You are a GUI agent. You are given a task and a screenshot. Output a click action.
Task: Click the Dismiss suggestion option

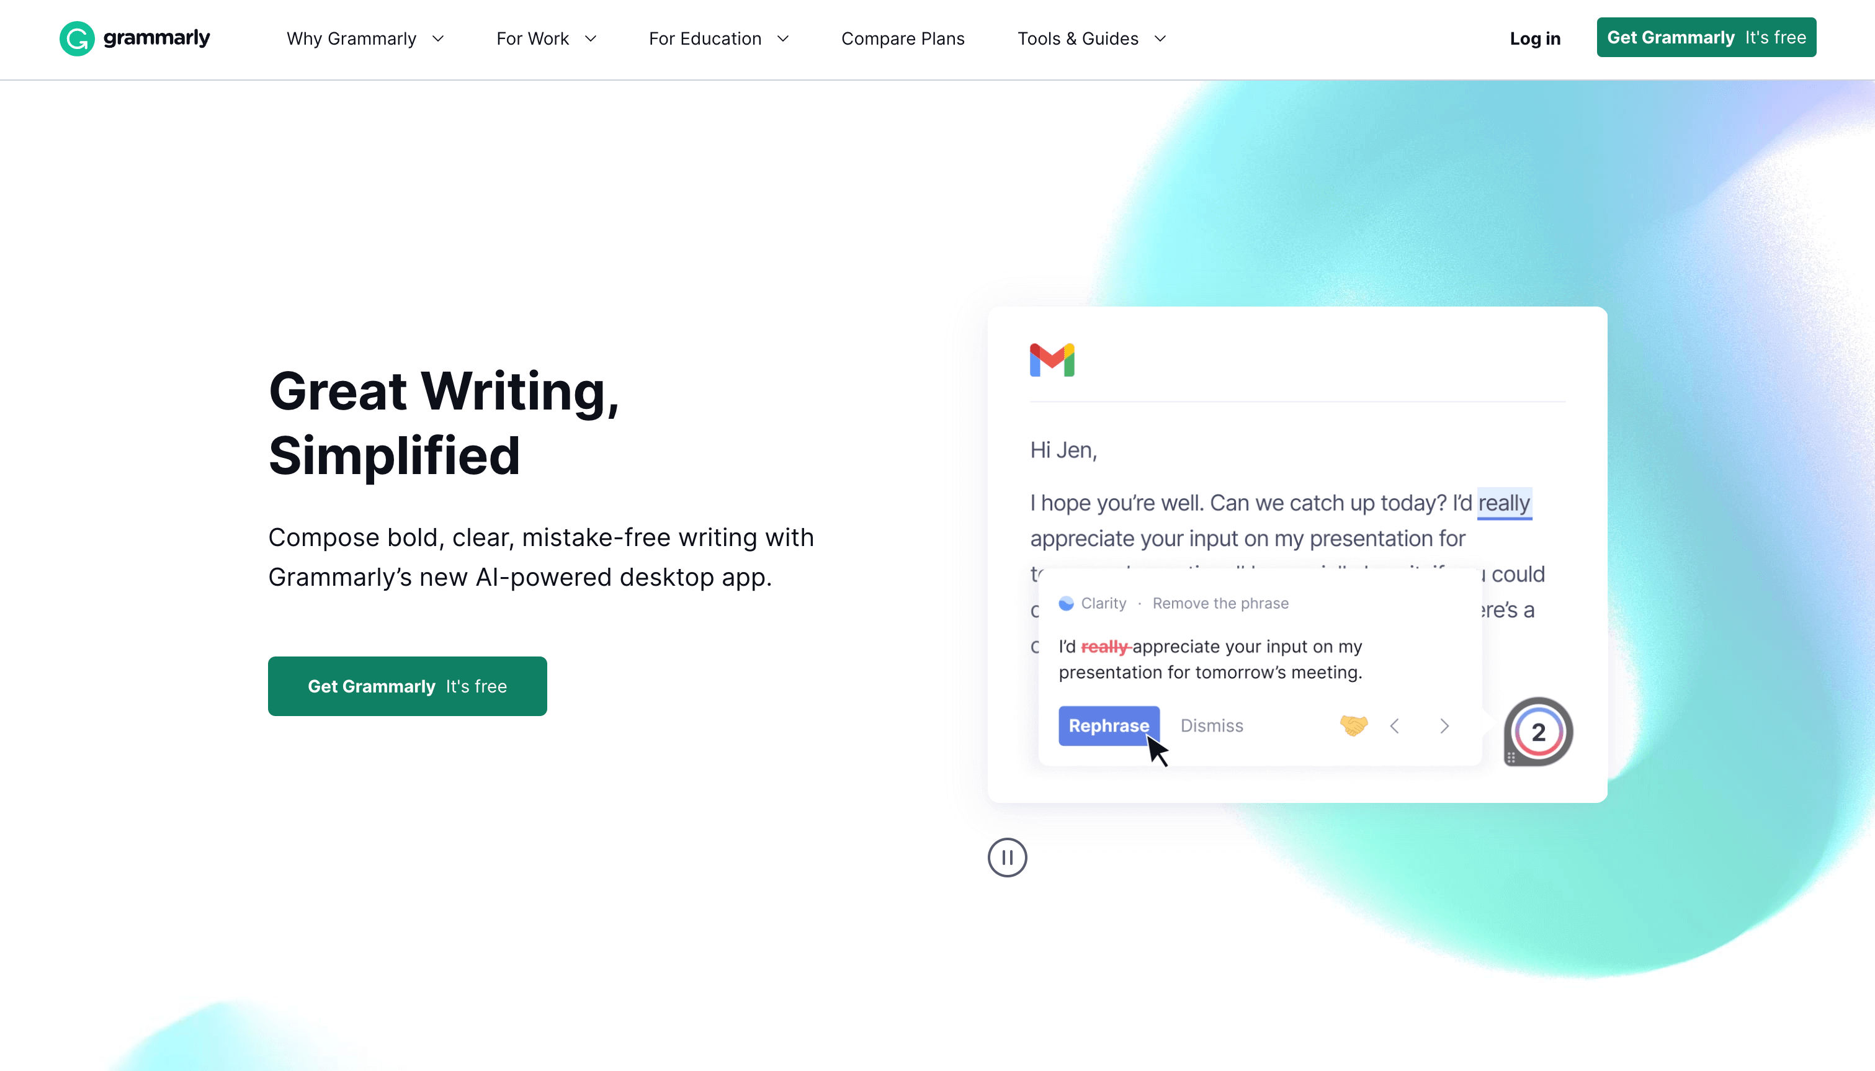[x=1212, y=725]
